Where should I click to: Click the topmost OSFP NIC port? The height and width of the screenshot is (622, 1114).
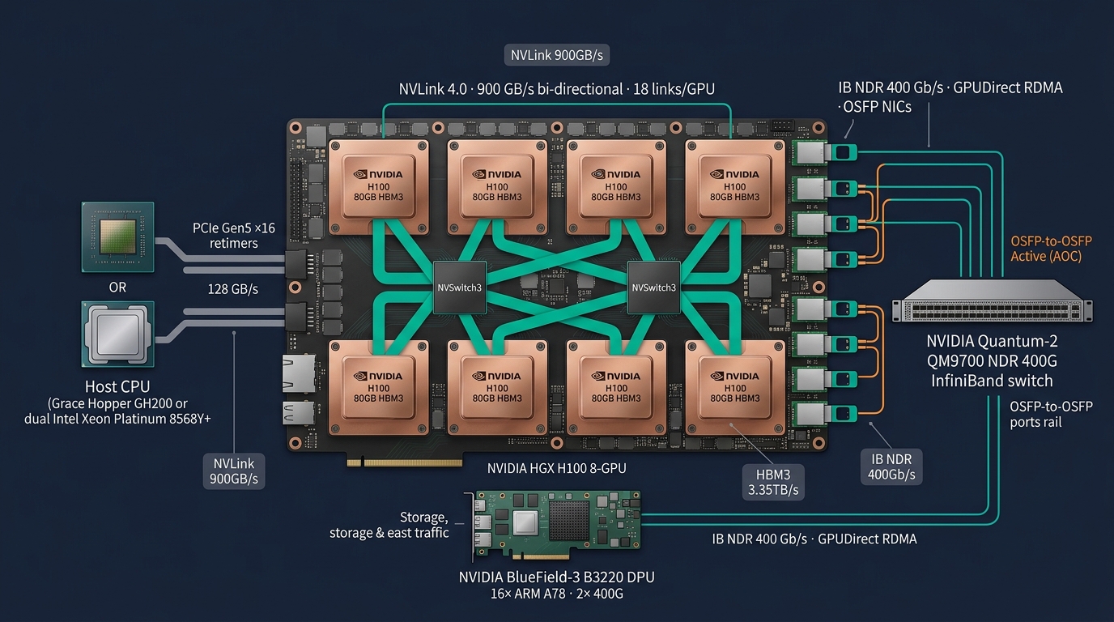[x=825, y=152]
